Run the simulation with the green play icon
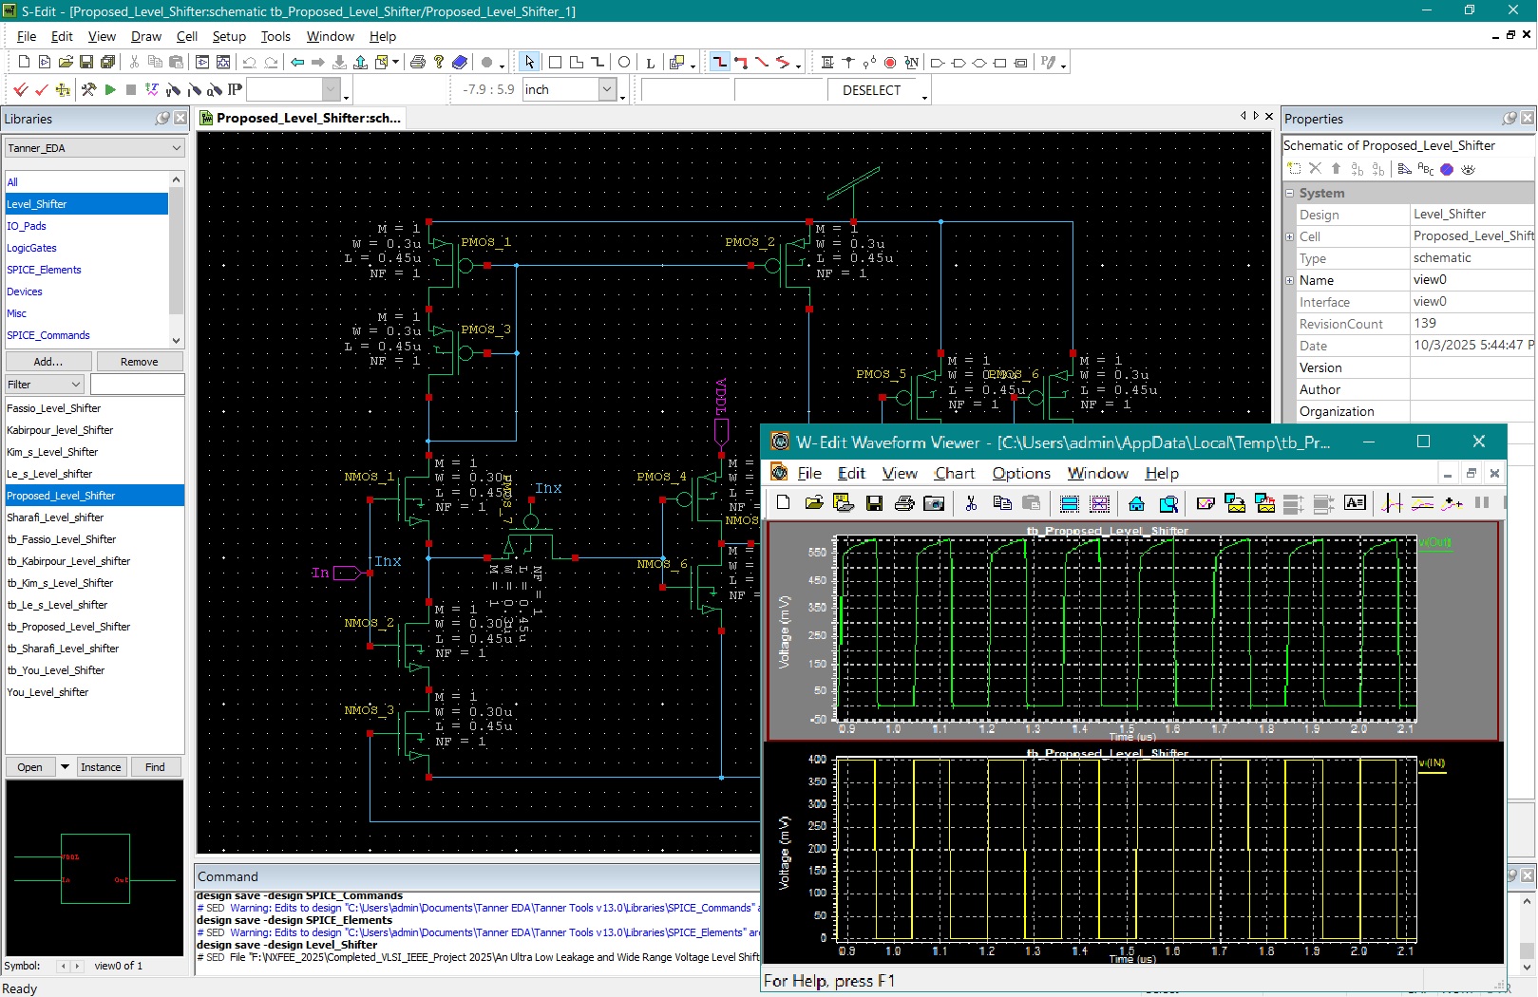This screenshot has height=997, width=1538. [111, 89]
